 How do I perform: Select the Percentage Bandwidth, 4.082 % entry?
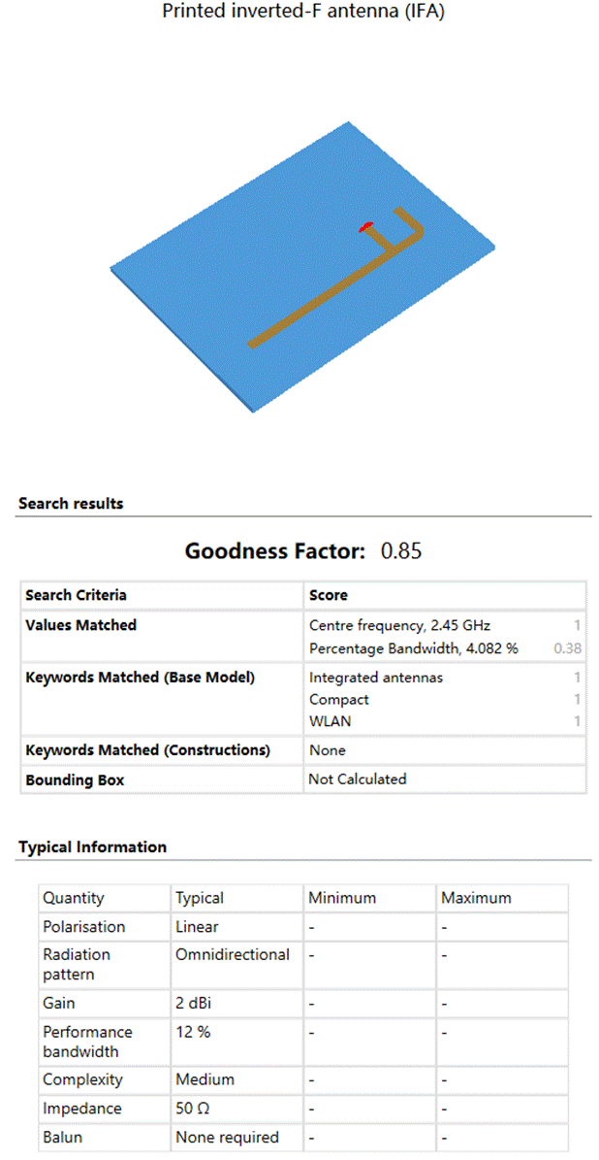[x=414, y=648]
